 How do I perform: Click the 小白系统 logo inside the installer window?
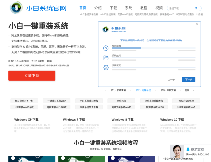114,29
